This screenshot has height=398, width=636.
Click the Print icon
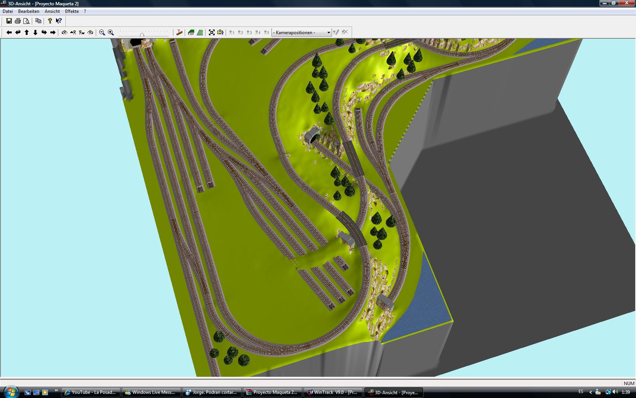pos(18,21)
